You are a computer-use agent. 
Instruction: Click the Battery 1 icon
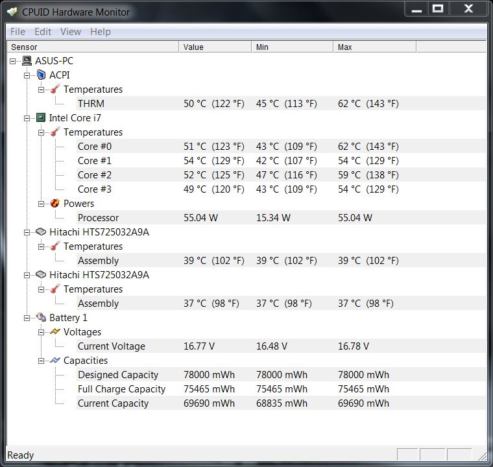click(41, 317)
